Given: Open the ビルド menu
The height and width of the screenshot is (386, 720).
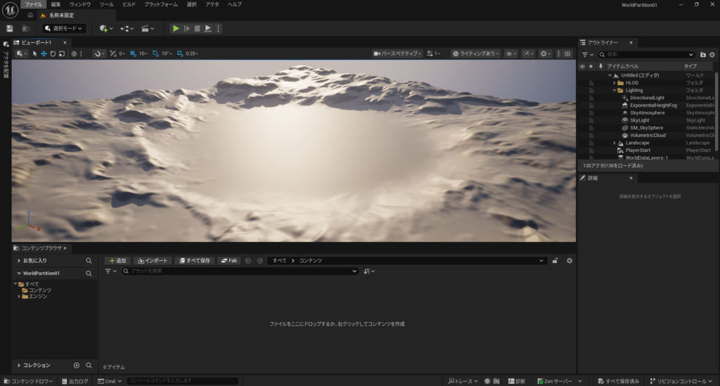Looking at the screenshot, I should (129, 4).
